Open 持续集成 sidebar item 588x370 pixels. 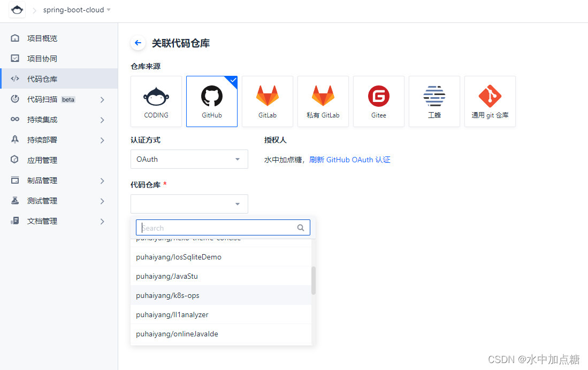[59, 120]
